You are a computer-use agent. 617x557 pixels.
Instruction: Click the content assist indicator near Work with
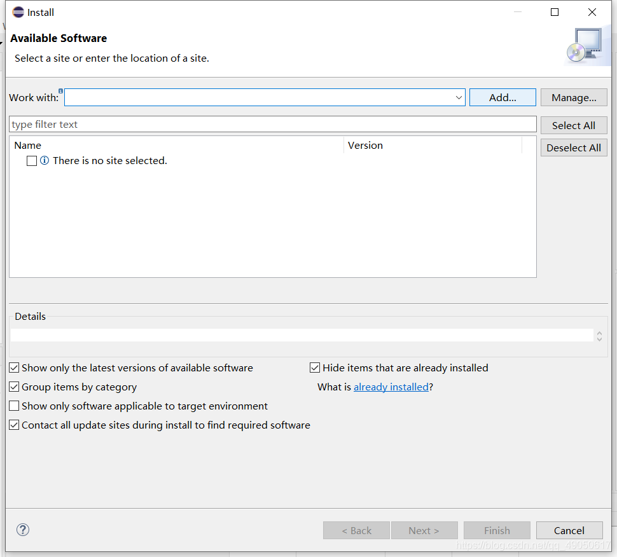coord(60,91)
